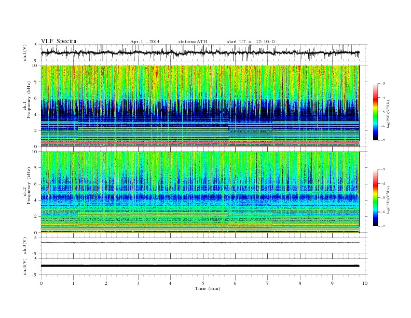This screenshot has height=318, width=411.
Task: Click the "-7" tick on ch.1 colorbar
Action: pyautogui.click(x=383, y=140)
